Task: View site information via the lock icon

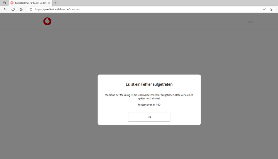Action: coord(31,9)
